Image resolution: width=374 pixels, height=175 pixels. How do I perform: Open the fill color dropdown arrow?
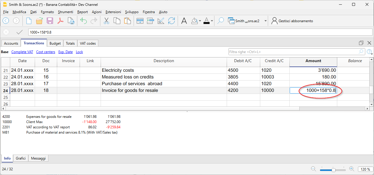point(200,21)
